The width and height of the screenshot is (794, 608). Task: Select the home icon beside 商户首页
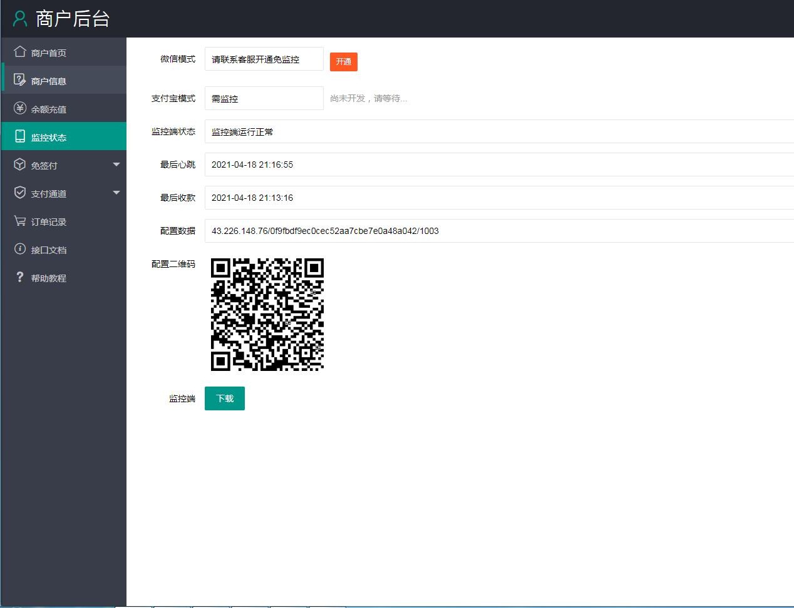[x=20, y=51]
